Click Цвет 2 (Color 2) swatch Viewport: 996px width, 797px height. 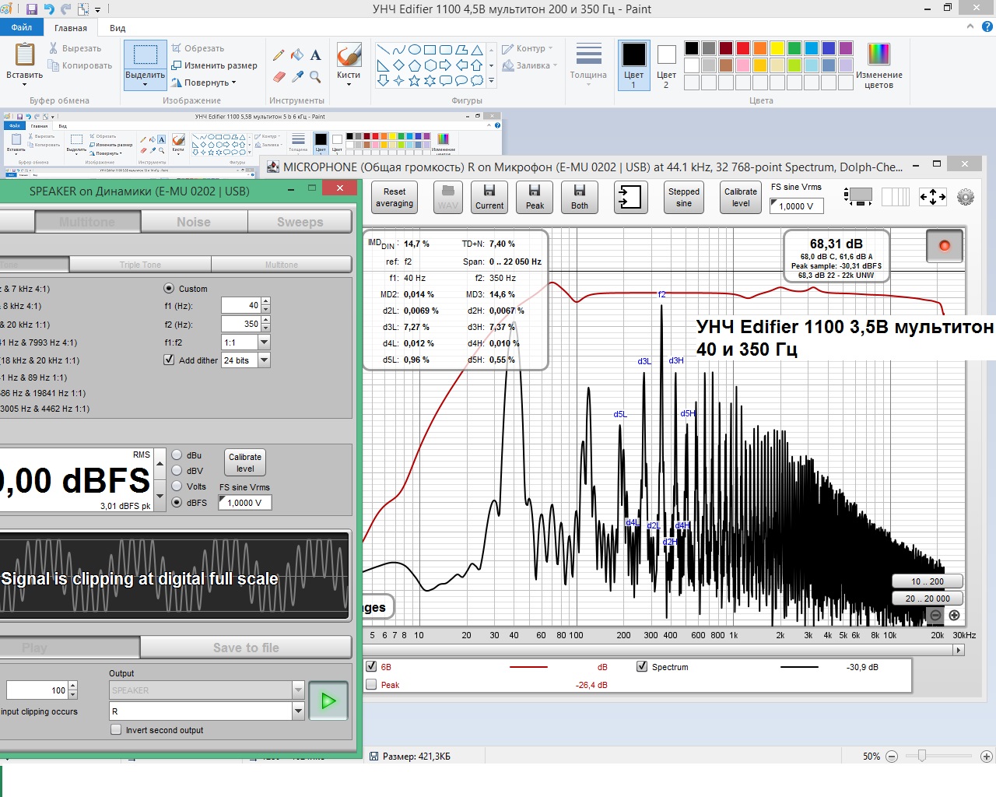pyautogui.click(x=666, y=65)
